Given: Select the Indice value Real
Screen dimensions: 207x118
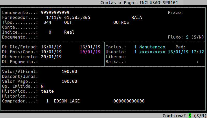Looking at the screenshot, I should (69, 32).
